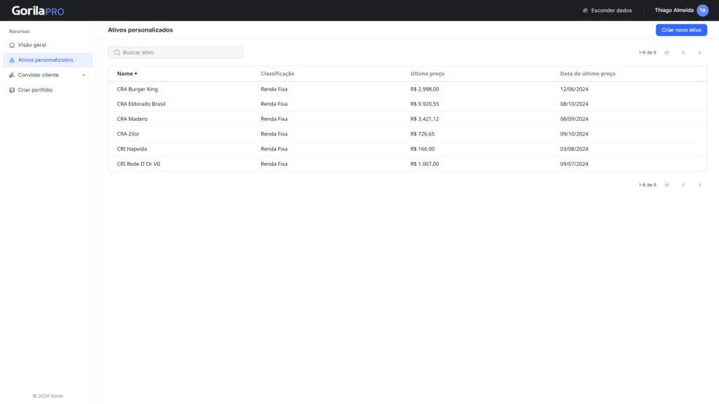This screenshot has width=719, height=404.
Task: Click date 03/08/2024
Action: pos(574,149)
